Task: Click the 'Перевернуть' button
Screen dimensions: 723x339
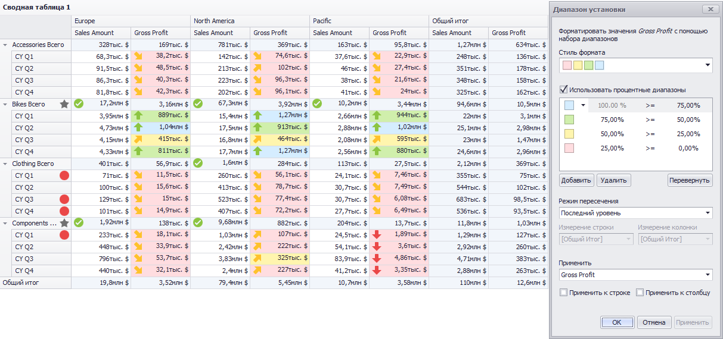Action: [690, 180]
